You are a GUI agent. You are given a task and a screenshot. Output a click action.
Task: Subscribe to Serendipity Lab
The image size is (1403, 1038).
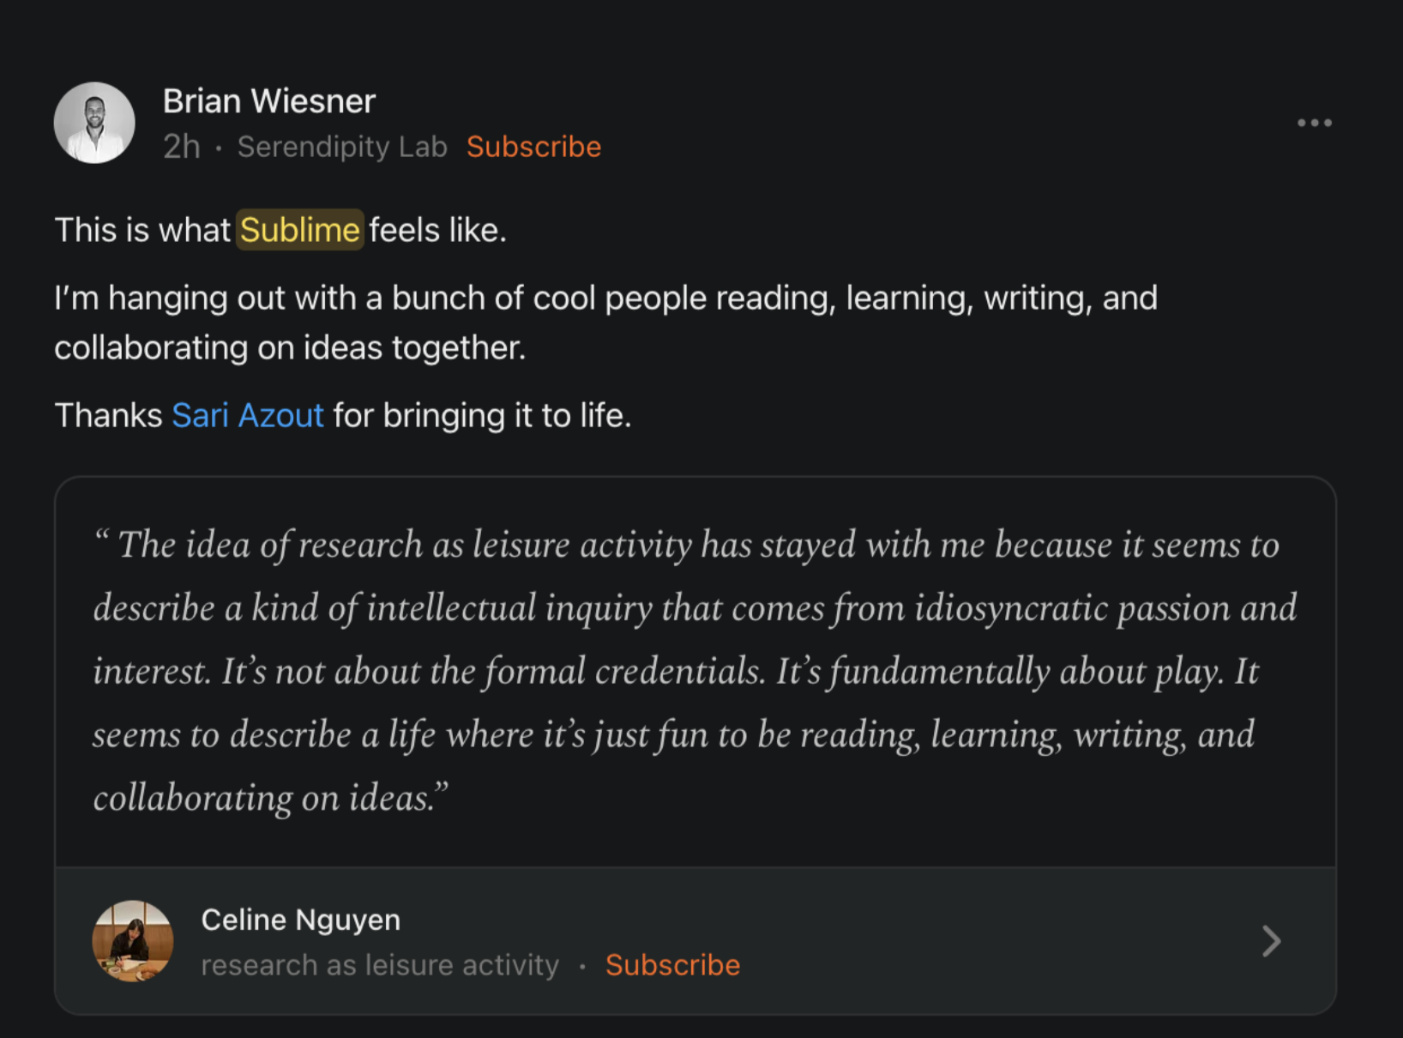[x=533, y=147]
